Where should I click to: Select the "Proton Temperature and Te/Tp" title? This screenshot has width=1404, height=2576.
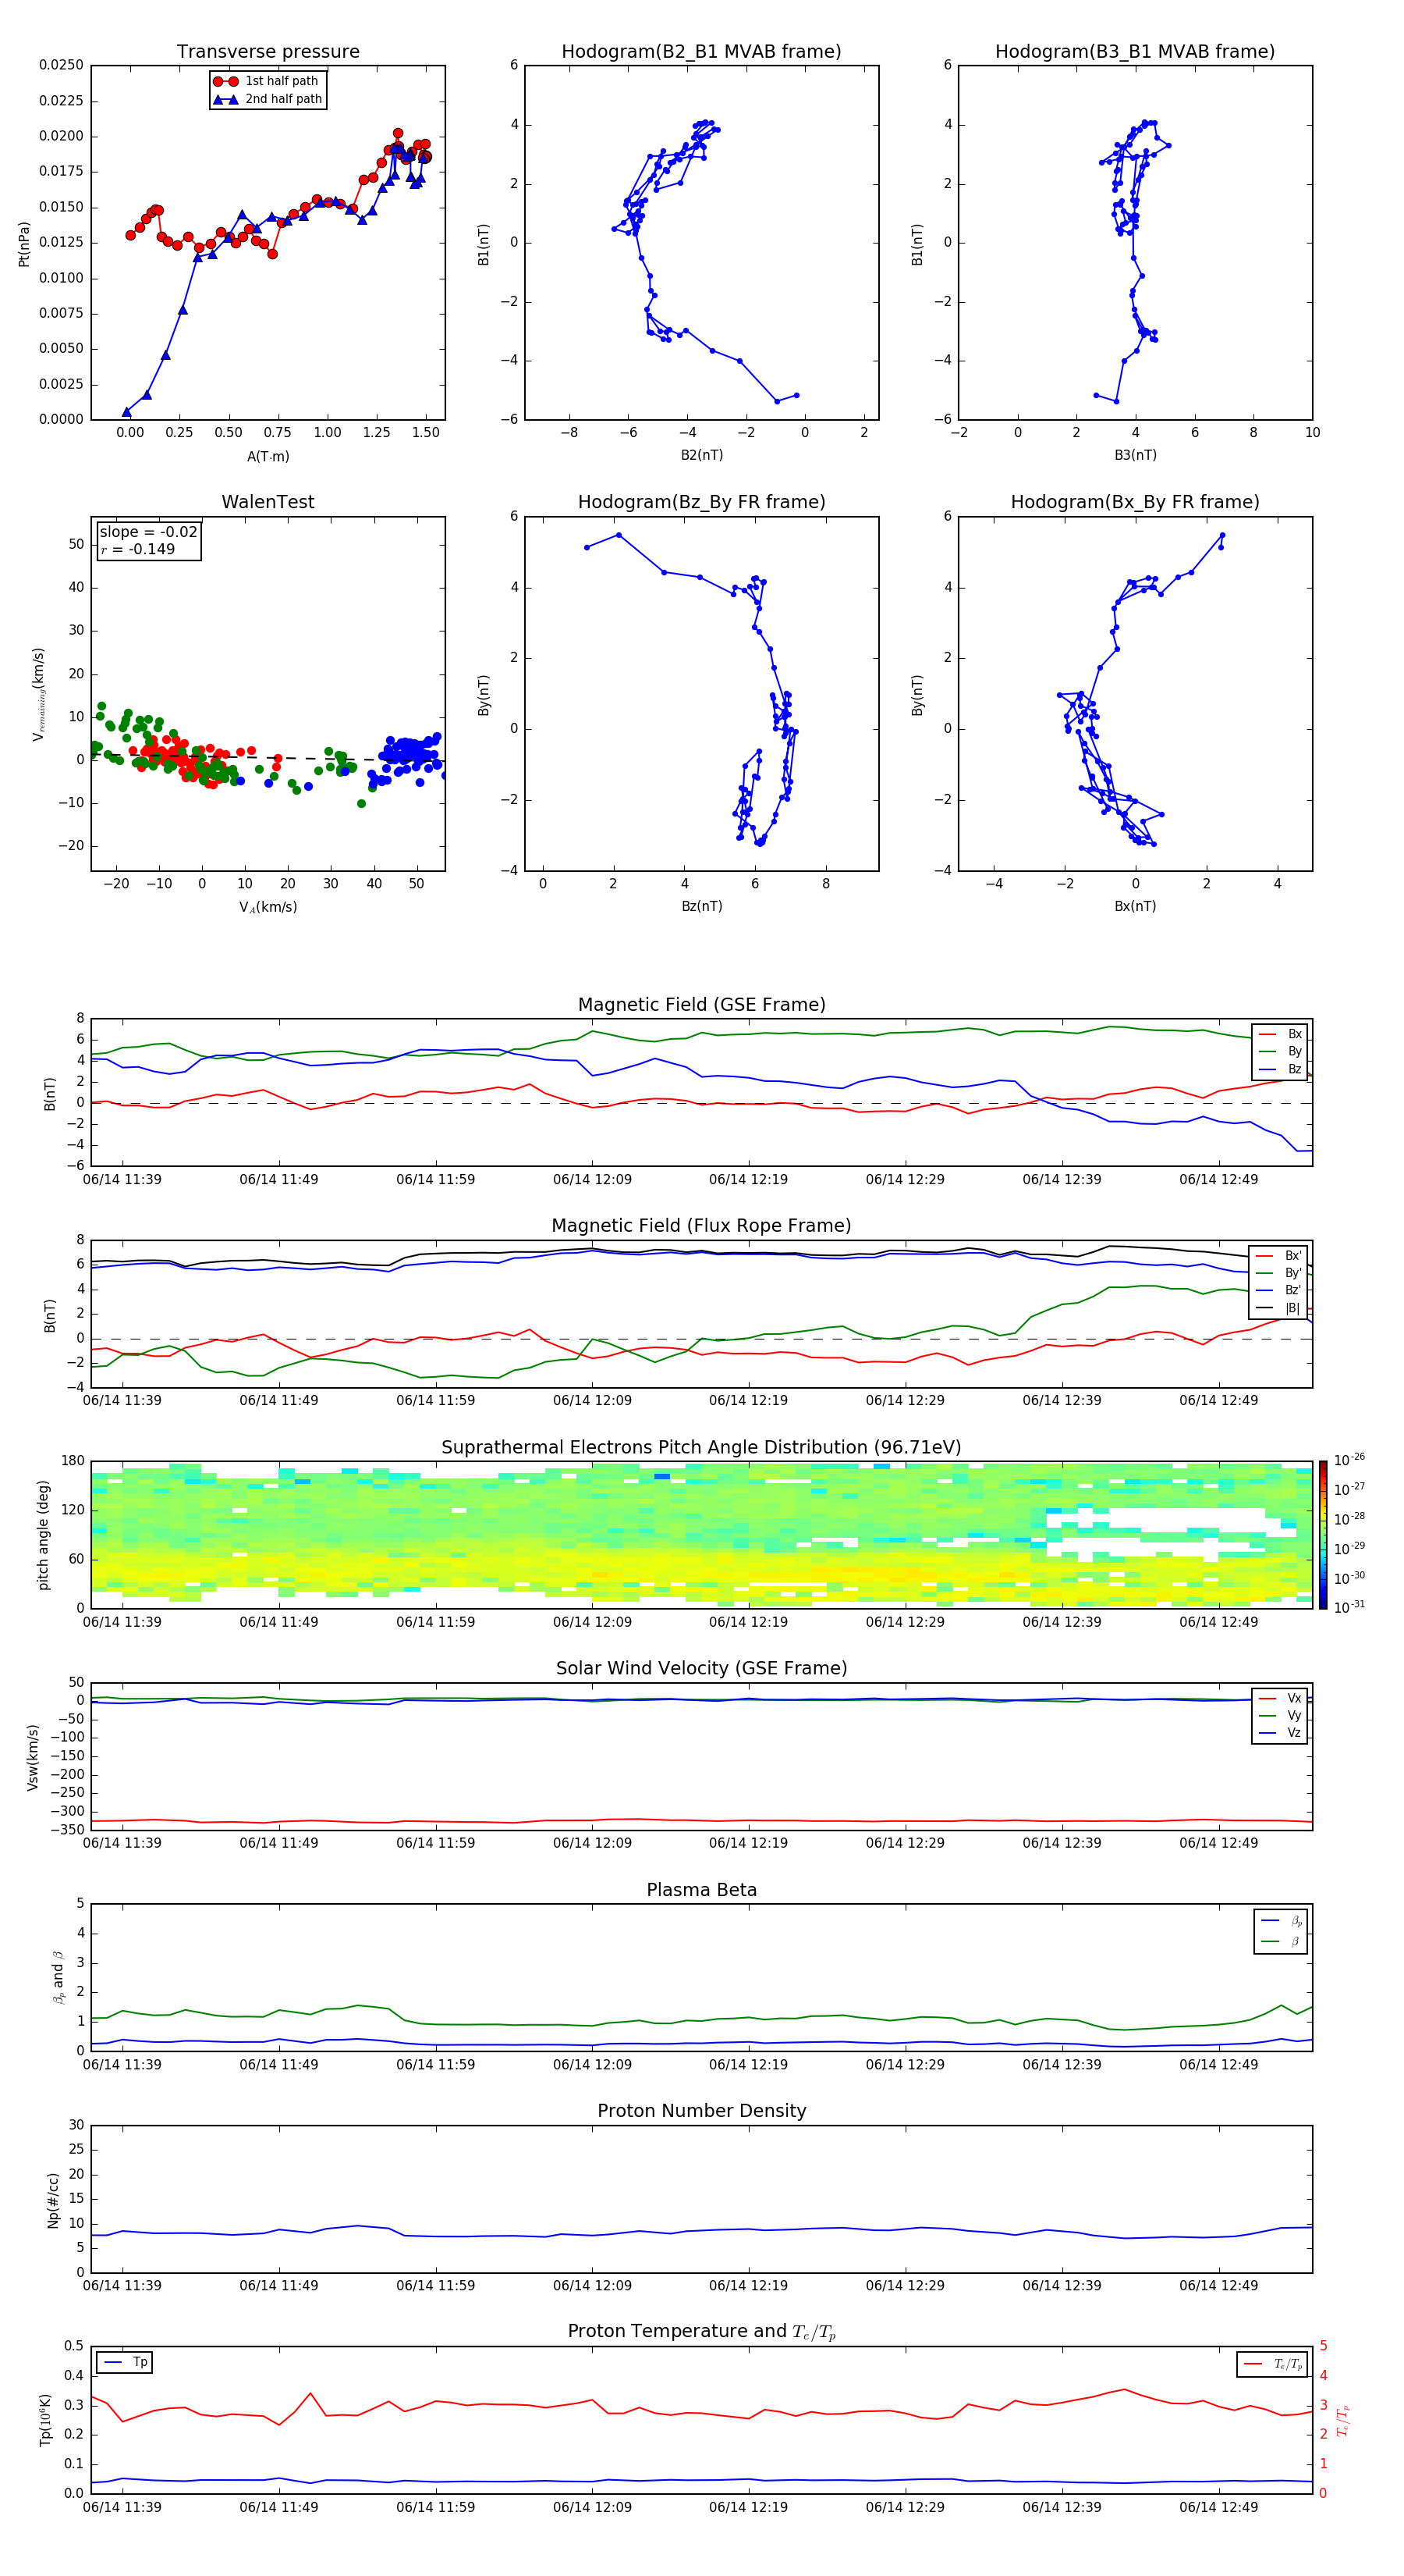701,2332
